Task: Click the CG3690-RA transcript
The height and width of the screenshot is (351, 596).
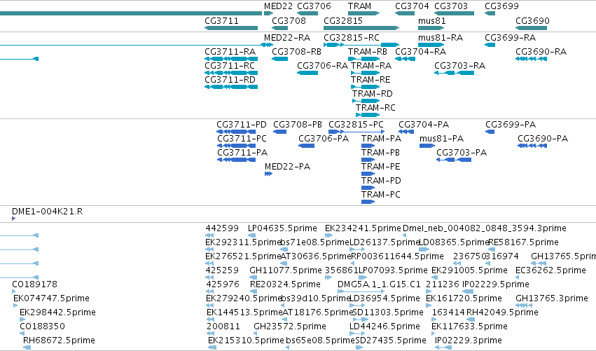Action: point(531,59)
